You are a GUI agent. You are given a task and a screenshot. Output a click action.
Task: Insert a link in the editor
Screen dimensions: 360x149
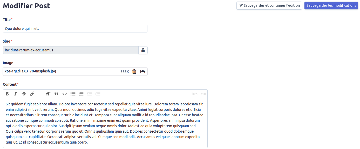pyautogui.click(x=32, y=94)
